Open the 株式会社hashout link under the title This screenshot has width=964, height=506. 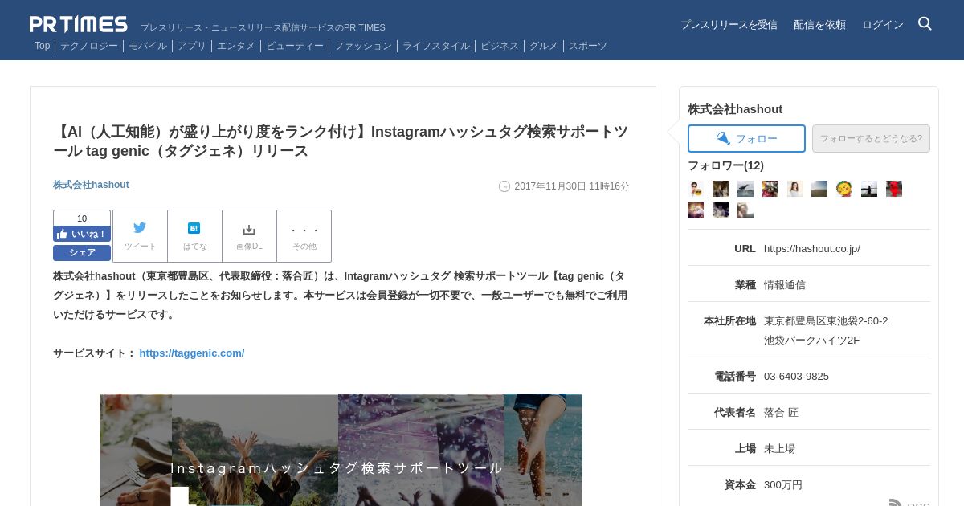click(91, 185)
